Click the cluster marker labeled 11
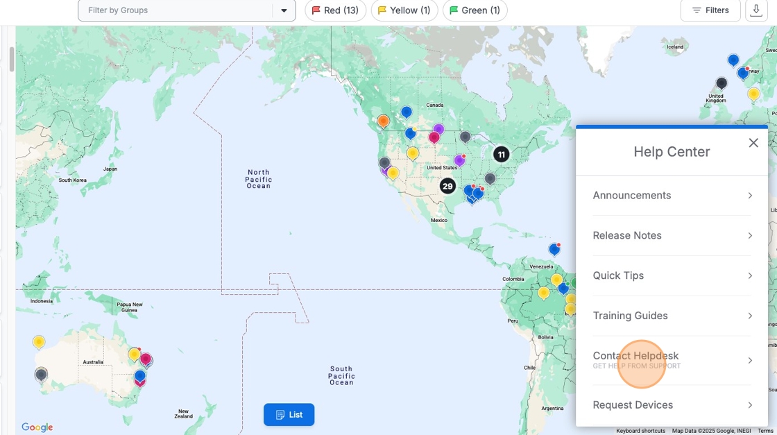 (x=501, y=155)
